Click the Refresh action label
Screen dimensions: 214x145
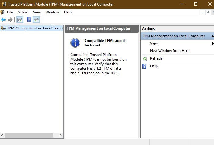pos(156,58)
